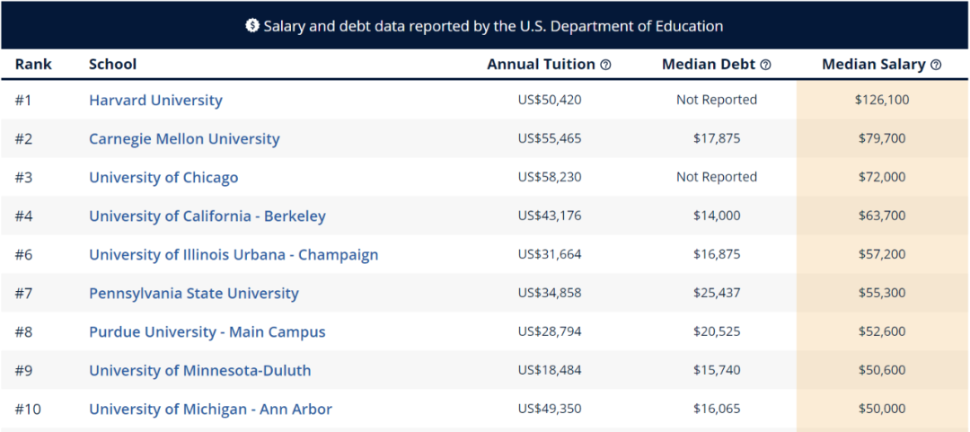Screen dimensions: 970x432
Task: Go to Purdue University - Main Campus
Action: [207, 332]
